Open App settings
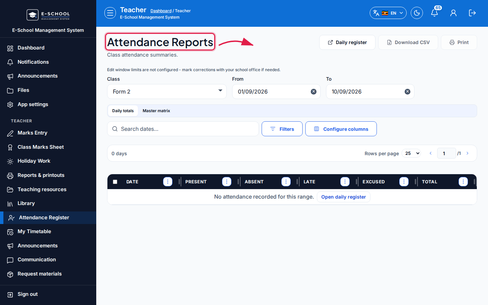The image size is (488, 305). click(48, 104)
